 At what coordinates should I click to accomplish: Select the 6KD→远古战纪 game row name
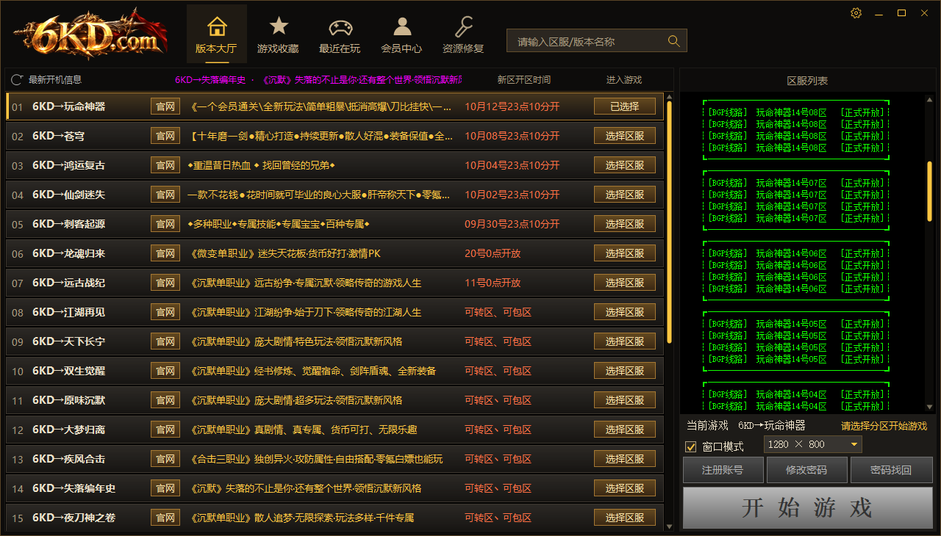(x=68, y=283)
